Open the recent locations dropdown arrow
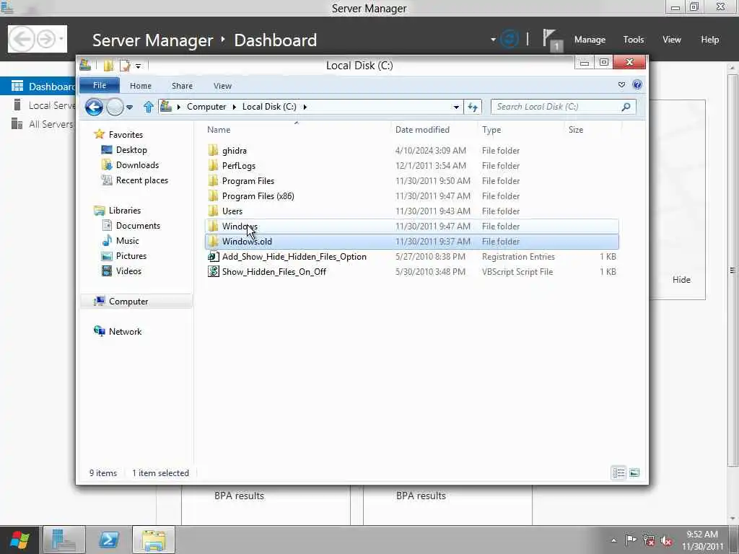 tap(130, 107)
